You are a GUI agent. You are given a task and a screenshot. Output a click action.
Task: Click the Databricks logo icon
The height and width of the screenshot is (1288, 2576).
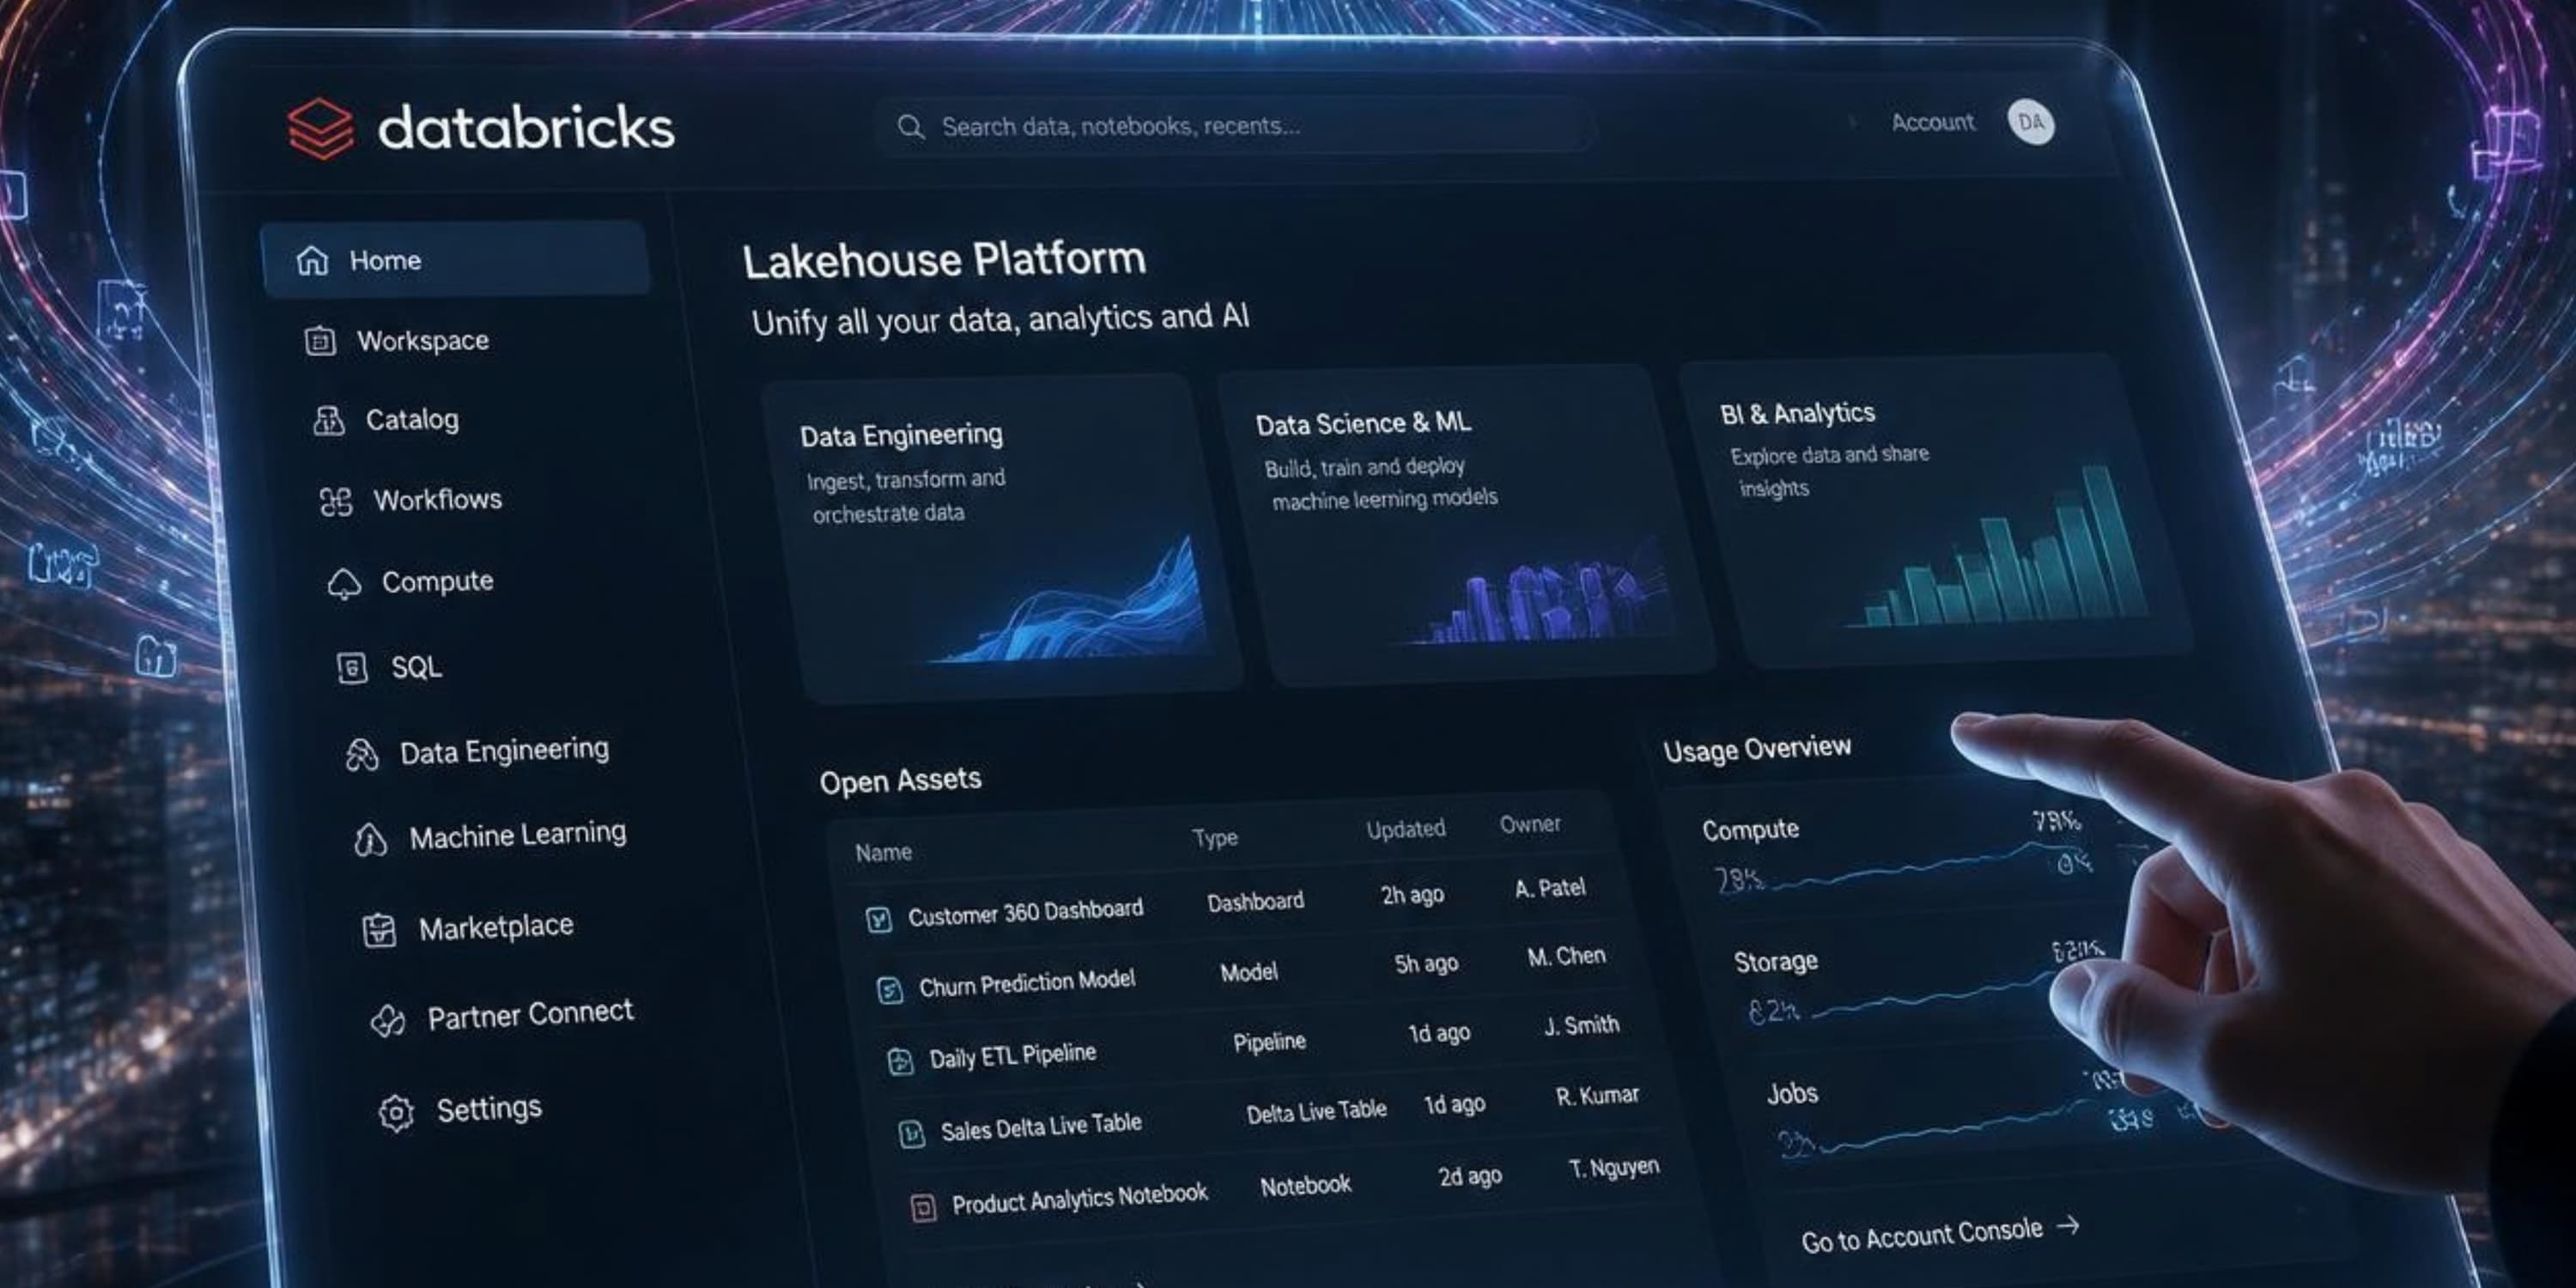point(320,129)
